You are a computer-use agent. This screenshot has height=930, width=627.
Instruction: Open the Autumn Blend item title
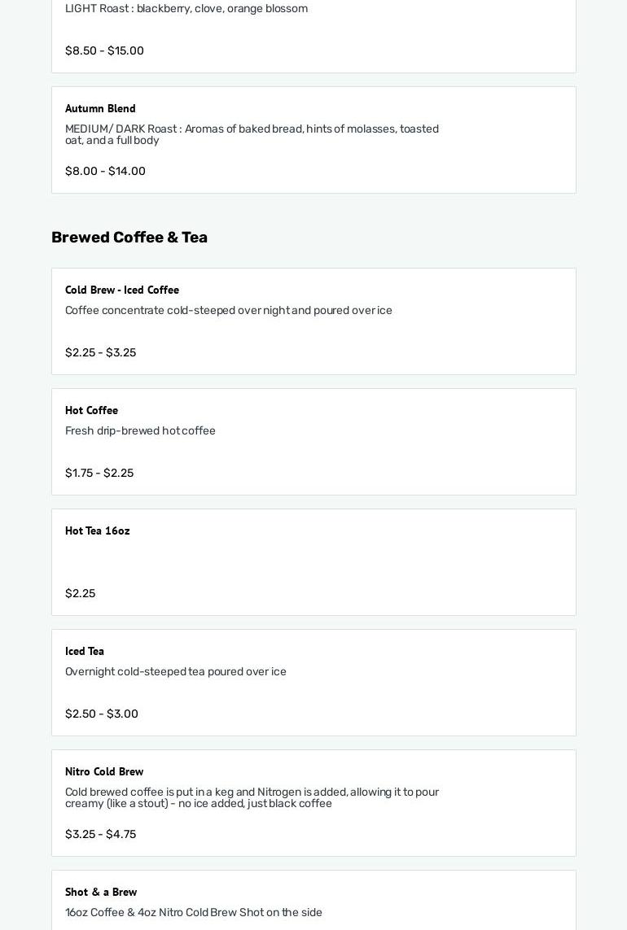(x=100, y=109)
